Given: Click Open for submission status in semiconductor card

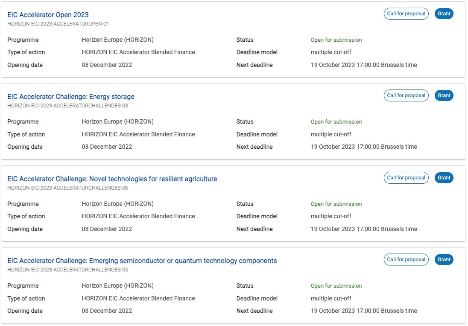Looking at the screenshot, I should (x=336, y=286).
